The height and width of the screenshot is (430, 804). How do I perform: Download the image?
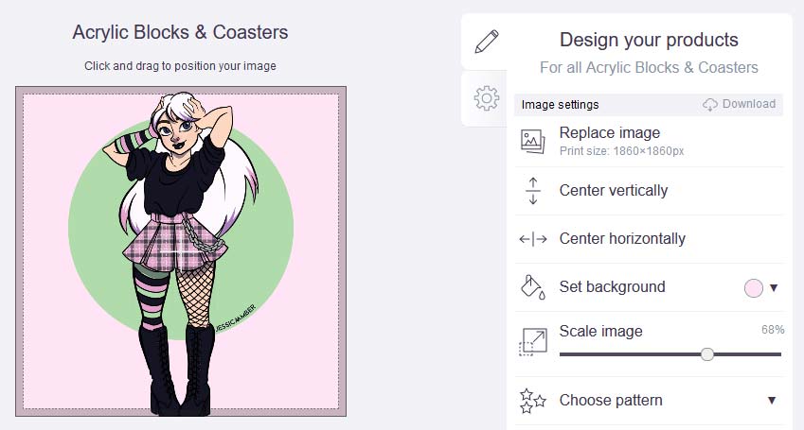pyautogui.click(x=739, y=104)
